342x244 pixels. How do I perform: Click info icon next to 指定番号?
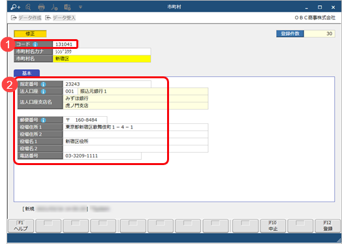coord(44,84)
